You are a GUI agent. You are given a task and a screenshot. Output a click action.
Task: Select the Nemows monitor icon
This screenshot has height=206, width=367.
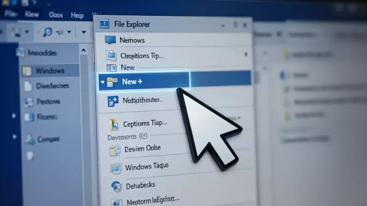[x=110, y=40]
